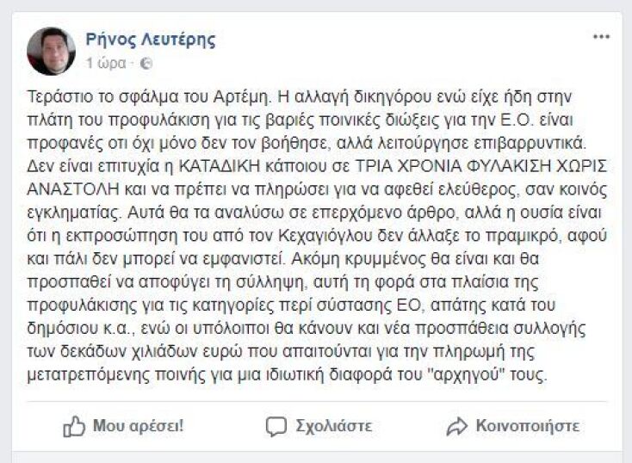
Task: Open the author name Ρήνος Λευτέρης
Action: [150, 39]
